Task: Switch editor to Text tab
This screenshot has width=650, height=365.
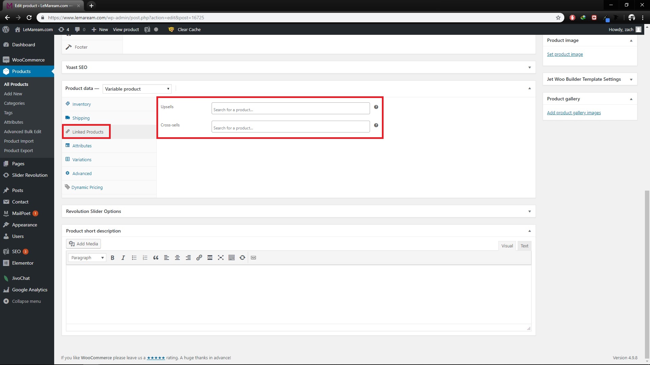Action: coord(524,246)
